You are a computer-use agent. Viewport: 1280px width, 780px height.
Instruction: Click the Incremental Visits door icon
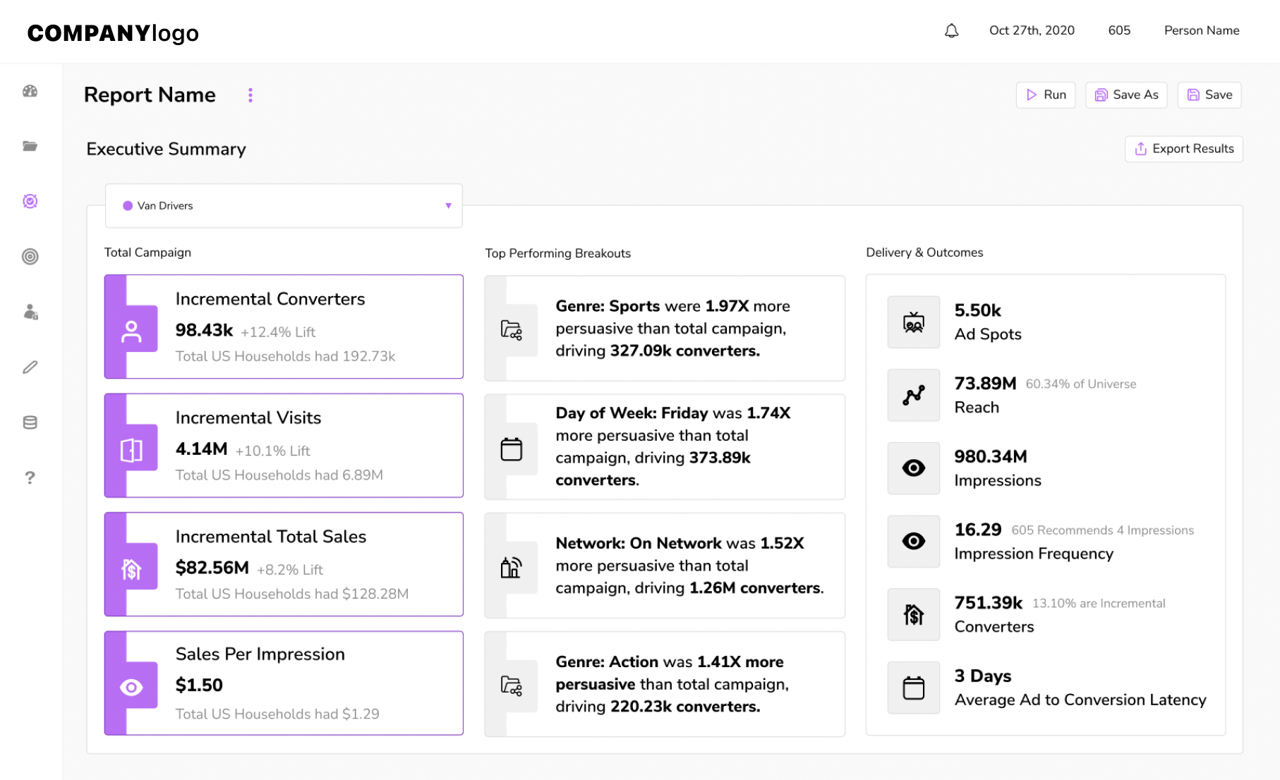(131, 450)
